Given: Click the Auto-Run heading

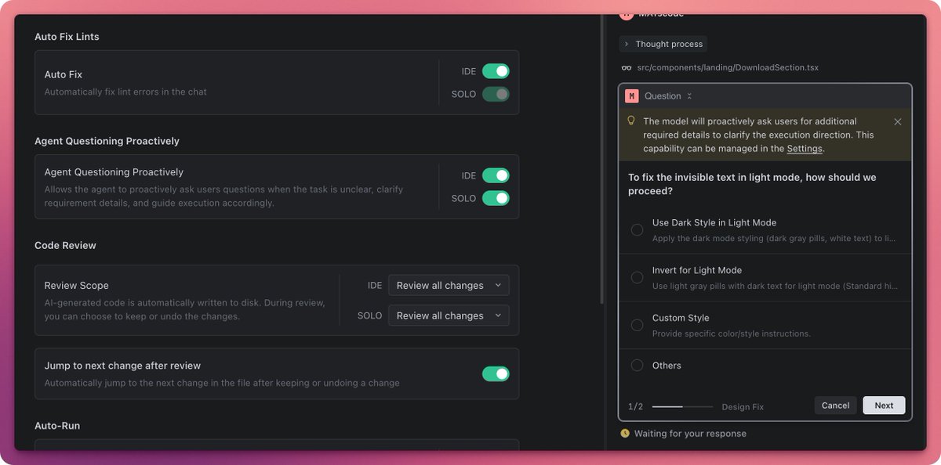Looking at the screenshot, I should [x=57, y=426].
